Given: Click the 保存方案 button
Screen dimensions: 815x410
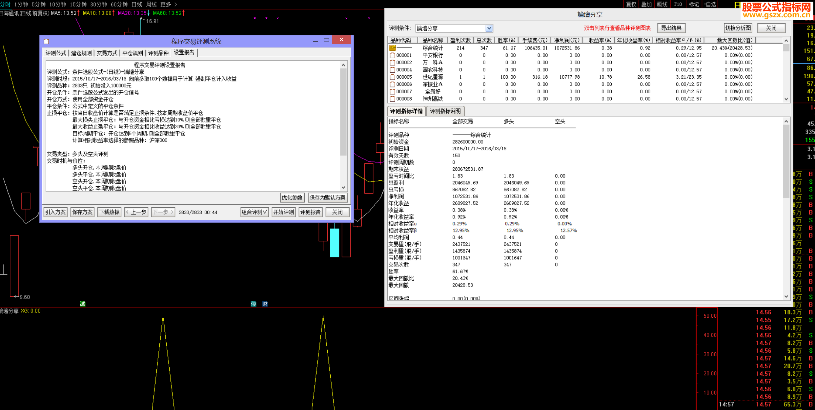Looking at the screenshot, I should 82,212.
